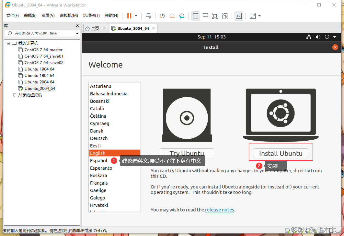Image resolution: width=344 pixels, height=236 pixels.
Task: Expand the Ubuntu system menu arrow
Action: point(335,37)
